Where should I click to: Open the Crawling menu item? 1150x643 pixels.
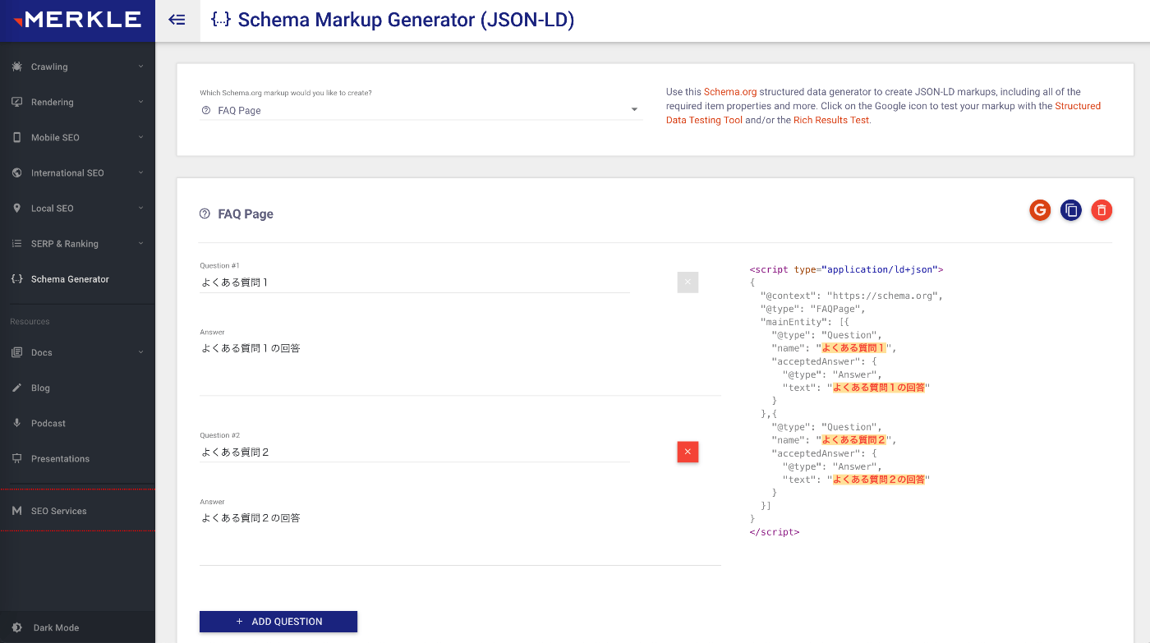(x=77, y=67)
